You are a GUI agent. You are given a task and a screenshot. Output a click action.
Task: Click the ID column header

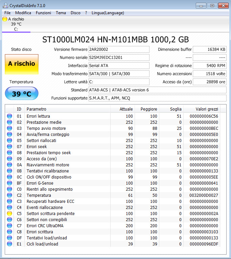pos(19,109)
